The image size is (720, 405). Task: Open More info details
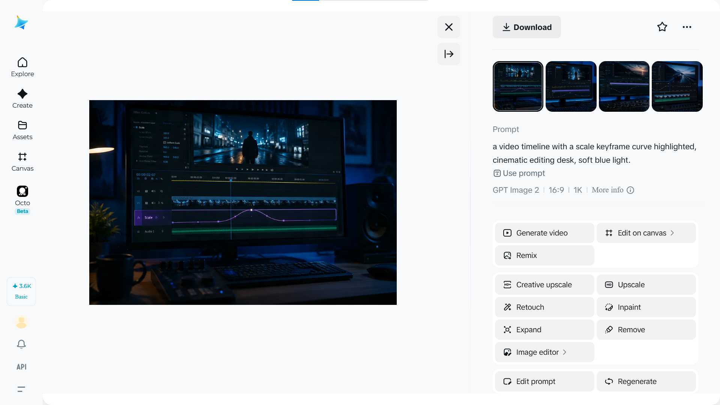click(613, 190)
